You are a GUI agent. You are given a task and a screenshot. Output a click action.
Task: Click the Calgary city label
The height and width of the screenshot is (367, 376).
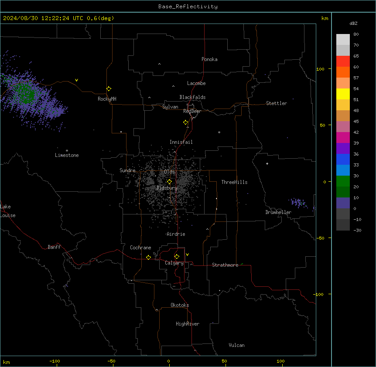point(174,263)
